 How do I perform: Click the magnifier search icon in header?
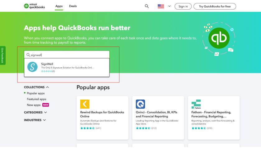point(147,6)
